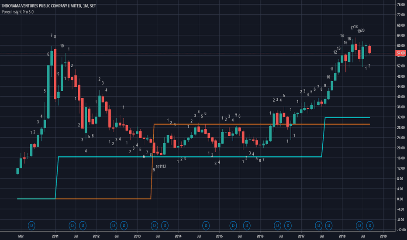Open the dividend marker just before Jul 2011
The image size is (407, 240).
(72, 226)
